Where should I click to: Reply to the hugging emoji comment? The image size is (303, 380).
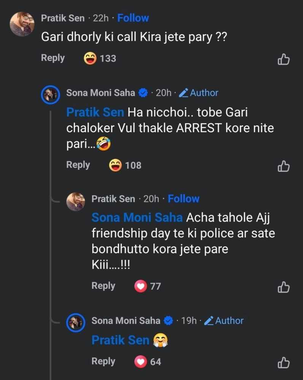103,361
